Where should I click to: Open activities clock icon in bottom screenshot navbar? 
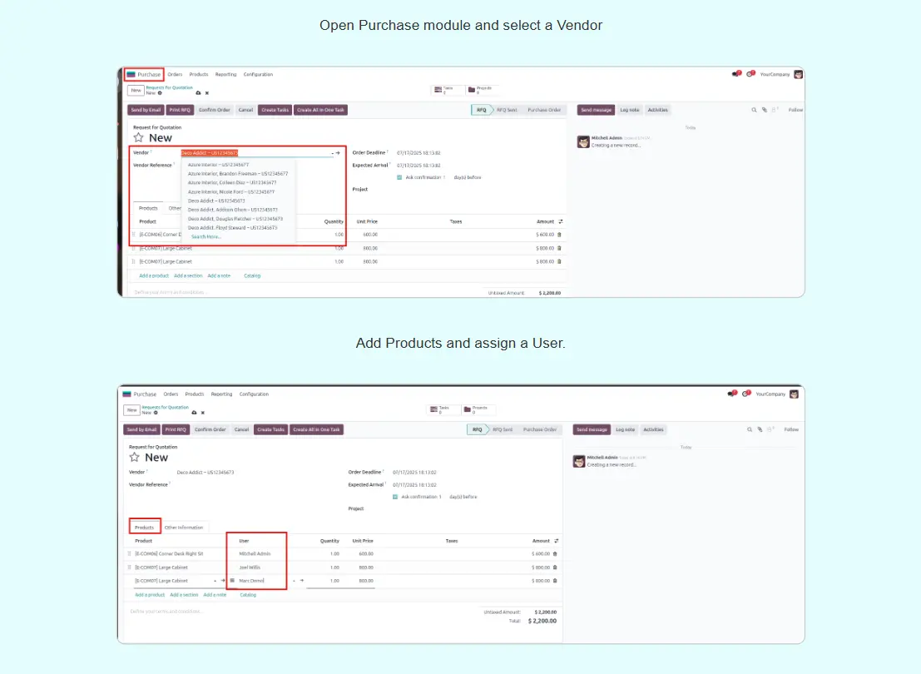746,394
